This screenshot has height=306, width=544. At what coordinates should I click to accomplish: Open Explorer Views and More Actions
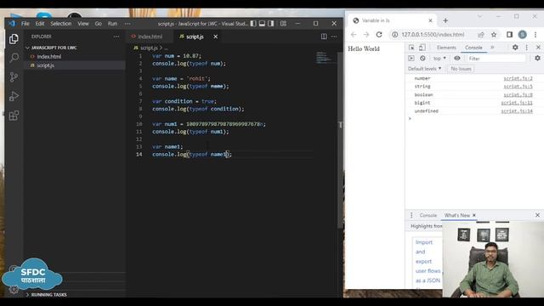116,37
